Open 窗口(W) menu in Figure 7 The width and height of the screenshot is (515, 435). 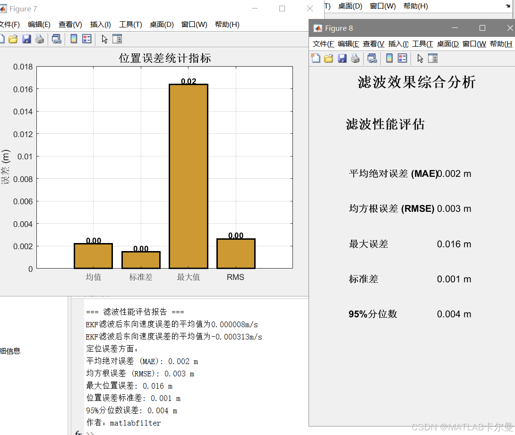[194, 24]
